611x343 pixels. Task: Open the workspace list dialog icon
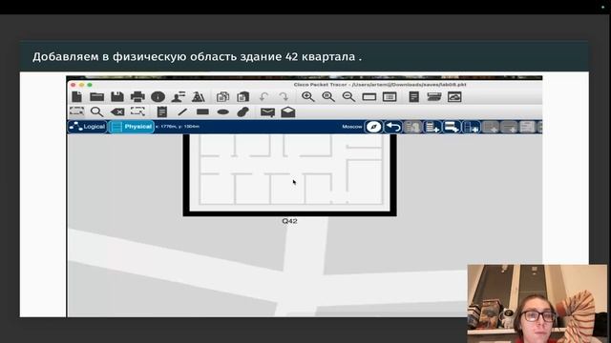coord(390,96)
